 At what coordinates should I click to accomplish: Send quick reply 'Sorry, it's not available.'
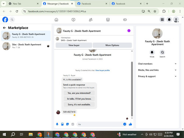click(x=79, y=105)
